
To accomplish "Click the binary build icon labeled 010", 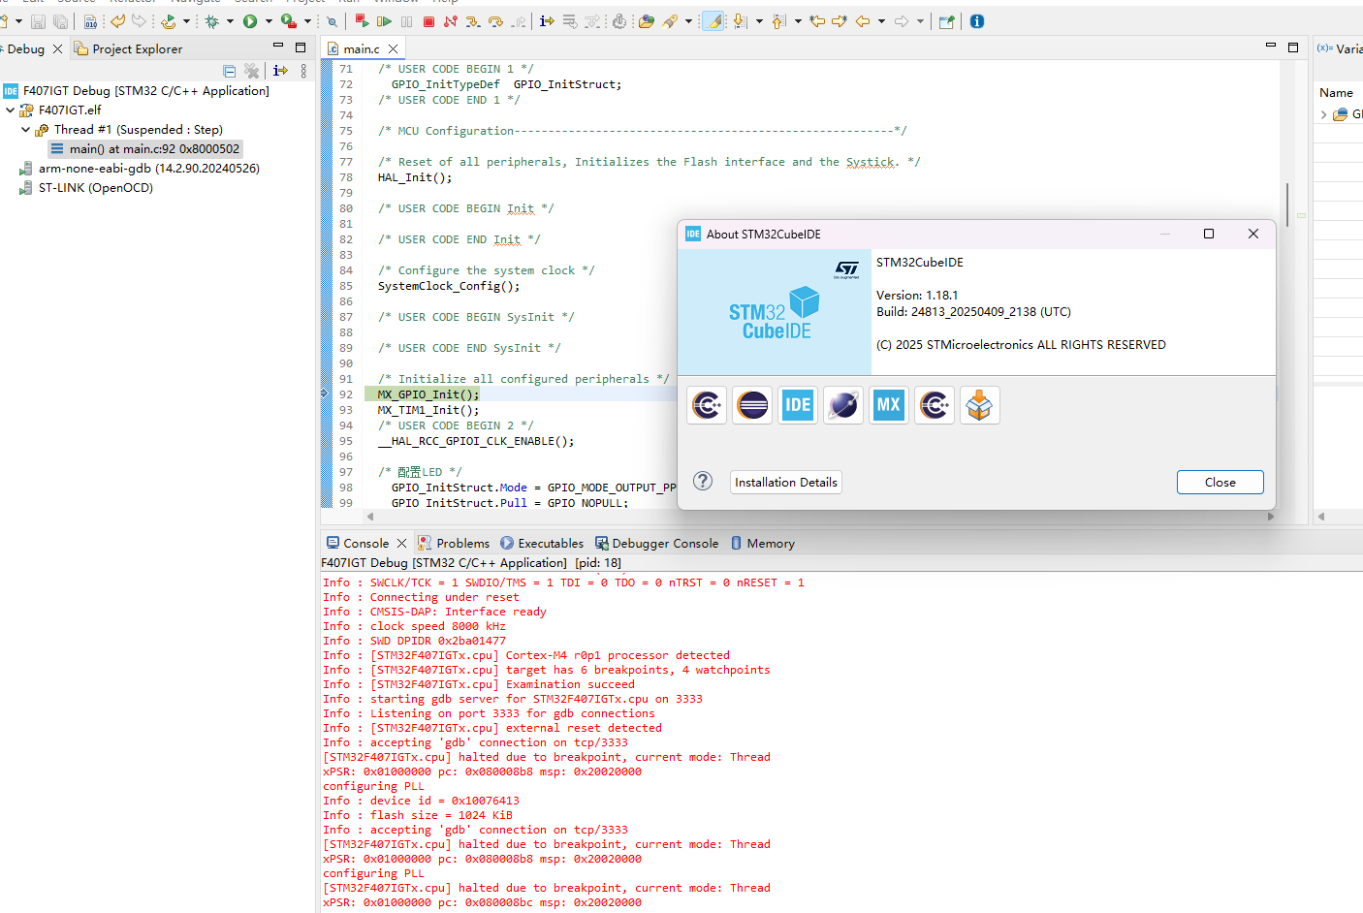I will [90, 21].
